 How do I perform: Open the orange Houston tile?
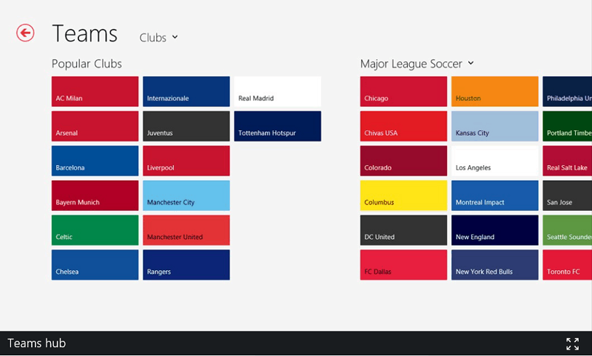(495, 91)
